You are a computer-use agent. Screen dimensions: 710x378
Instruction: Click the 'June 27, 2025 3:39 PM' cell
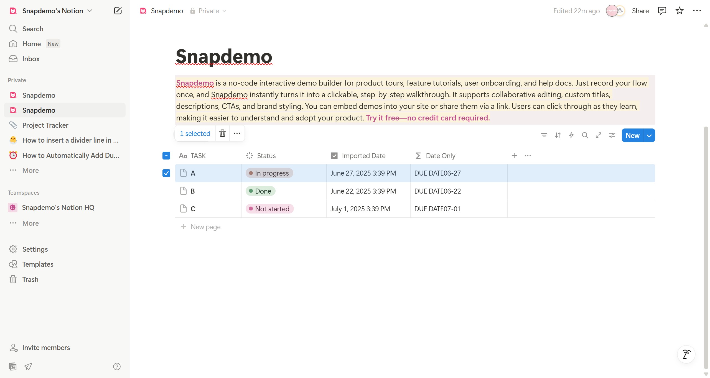point(368,173)
